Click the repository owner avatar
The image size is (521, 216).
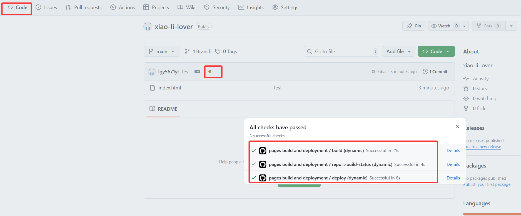(148, 27)
